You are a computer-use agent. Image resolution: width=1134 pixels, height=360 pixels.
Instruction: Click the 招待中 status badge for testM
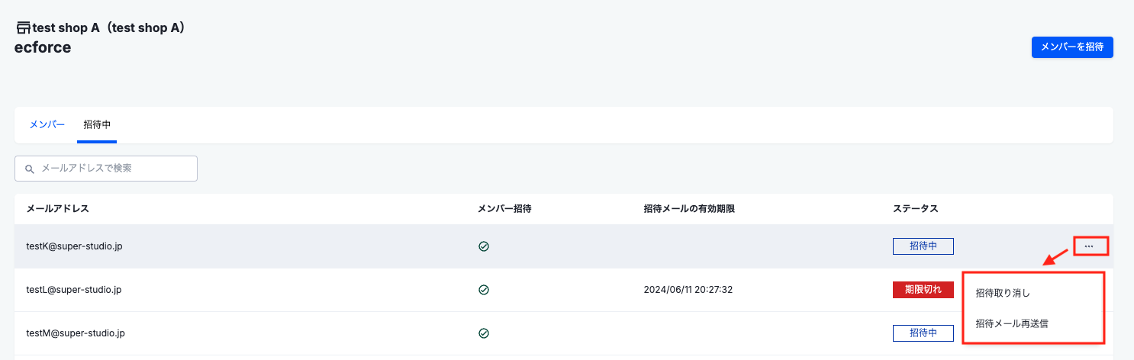pyautogui.click(x=923, y=333)
